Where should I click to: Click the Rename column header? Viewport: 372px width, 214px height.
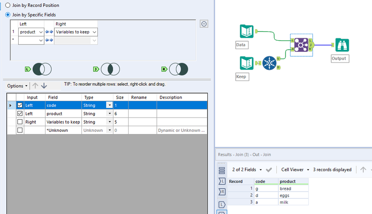click(x=142, y=97)
